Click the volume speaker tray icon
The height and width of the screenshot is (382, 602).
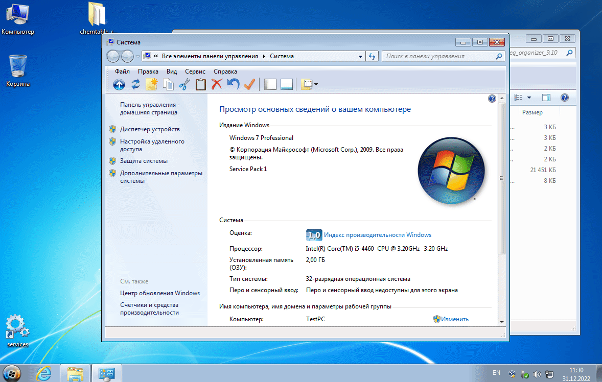[x=537, y=374]
